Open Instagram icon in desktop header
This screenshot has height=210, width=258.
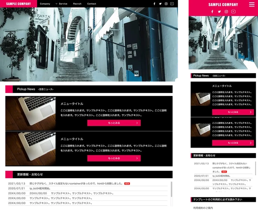[x=166, y=3]
